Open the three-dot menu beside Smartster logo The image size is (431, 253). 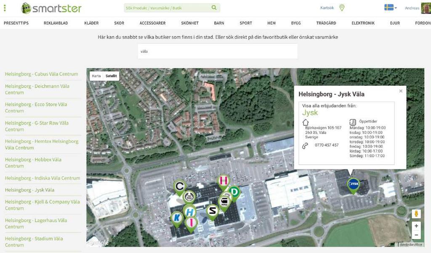[5, 8]
